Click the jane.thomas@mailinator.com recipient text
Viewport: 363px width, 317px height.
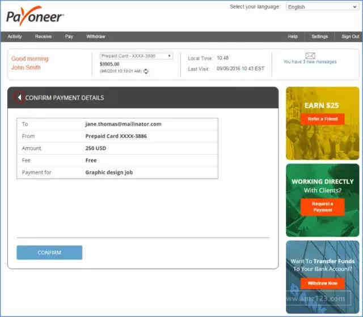(x=124, y=124)
